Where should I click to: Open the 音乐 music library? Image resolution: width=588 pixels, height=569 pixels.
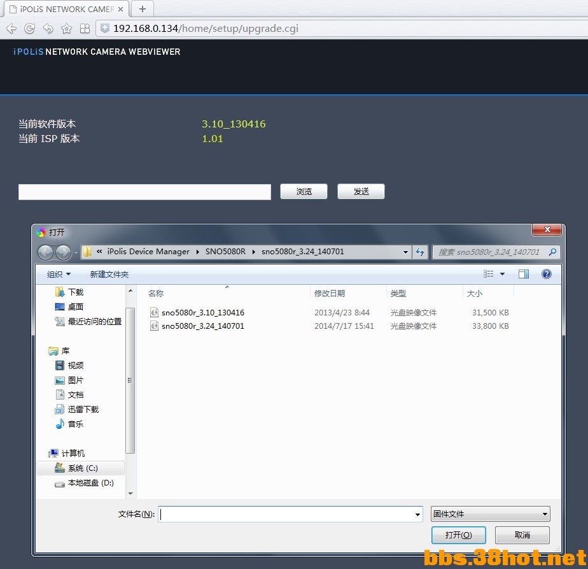click(x=75, y=424)
